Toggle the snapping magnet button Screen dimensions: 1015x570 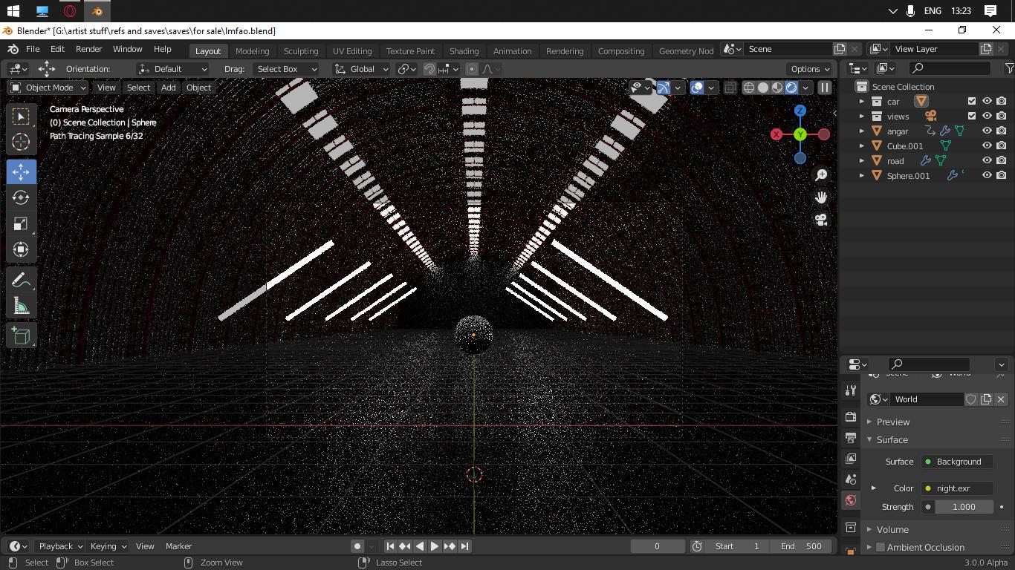click(x=429, y=69)
